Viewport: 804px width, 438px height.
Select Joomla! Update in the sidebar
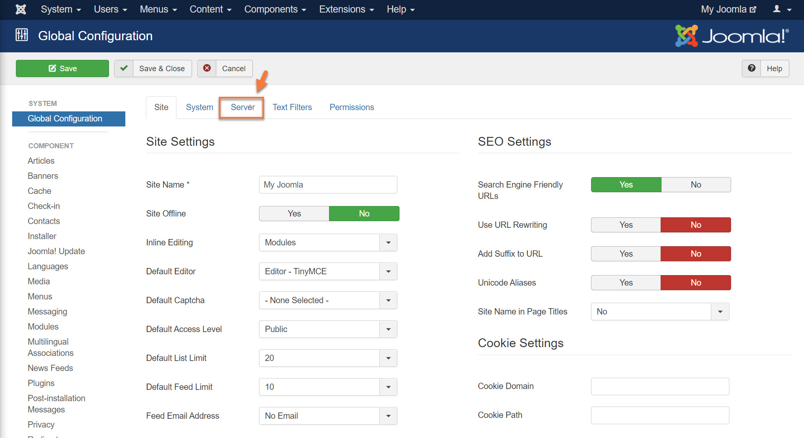click(56, 251)
